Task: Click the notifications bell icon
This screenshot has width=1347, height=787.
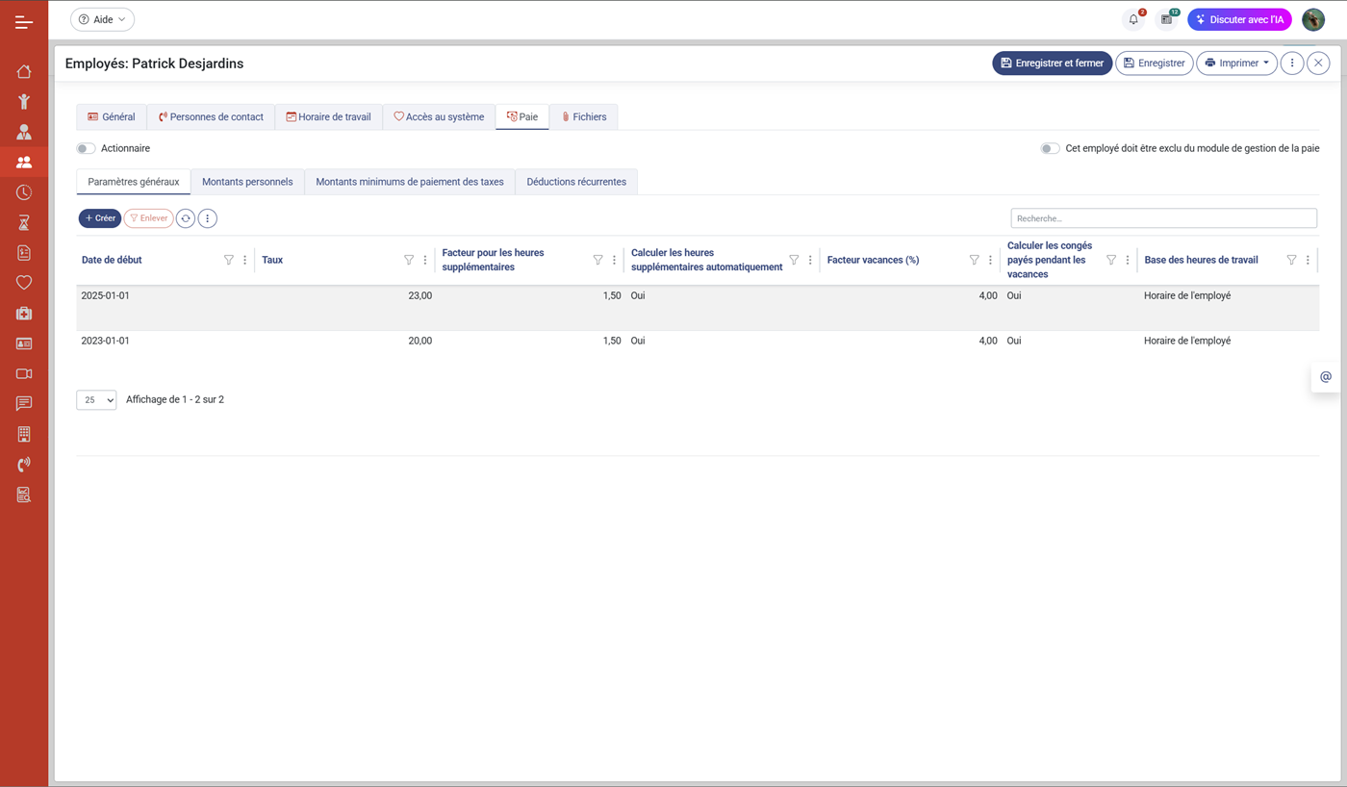Action: pyautogui.click(x=1133, y=19)
